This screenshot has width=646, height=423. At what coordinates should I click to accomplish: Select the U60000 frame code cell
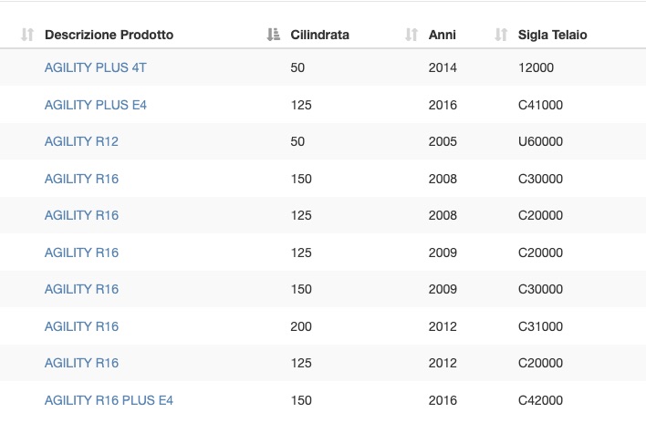pyautogui.click(x=540, y=141)
